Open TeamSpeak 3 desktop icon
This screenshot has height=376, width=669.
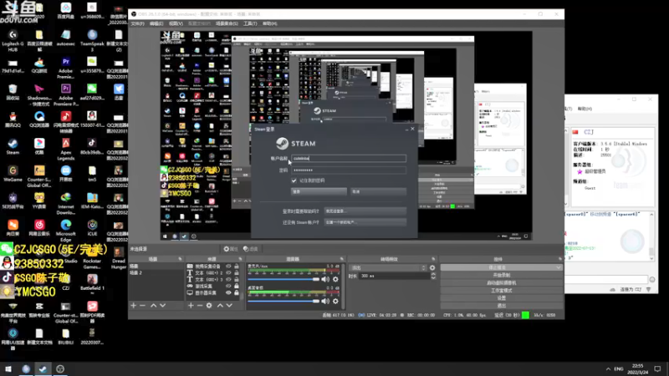(92, 40)
